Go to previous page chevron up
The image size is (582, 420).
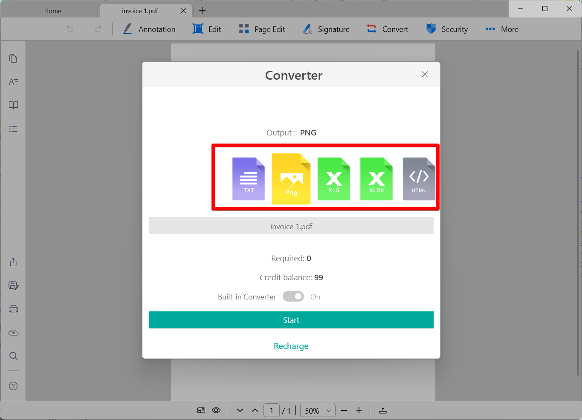tap(255, 410)
